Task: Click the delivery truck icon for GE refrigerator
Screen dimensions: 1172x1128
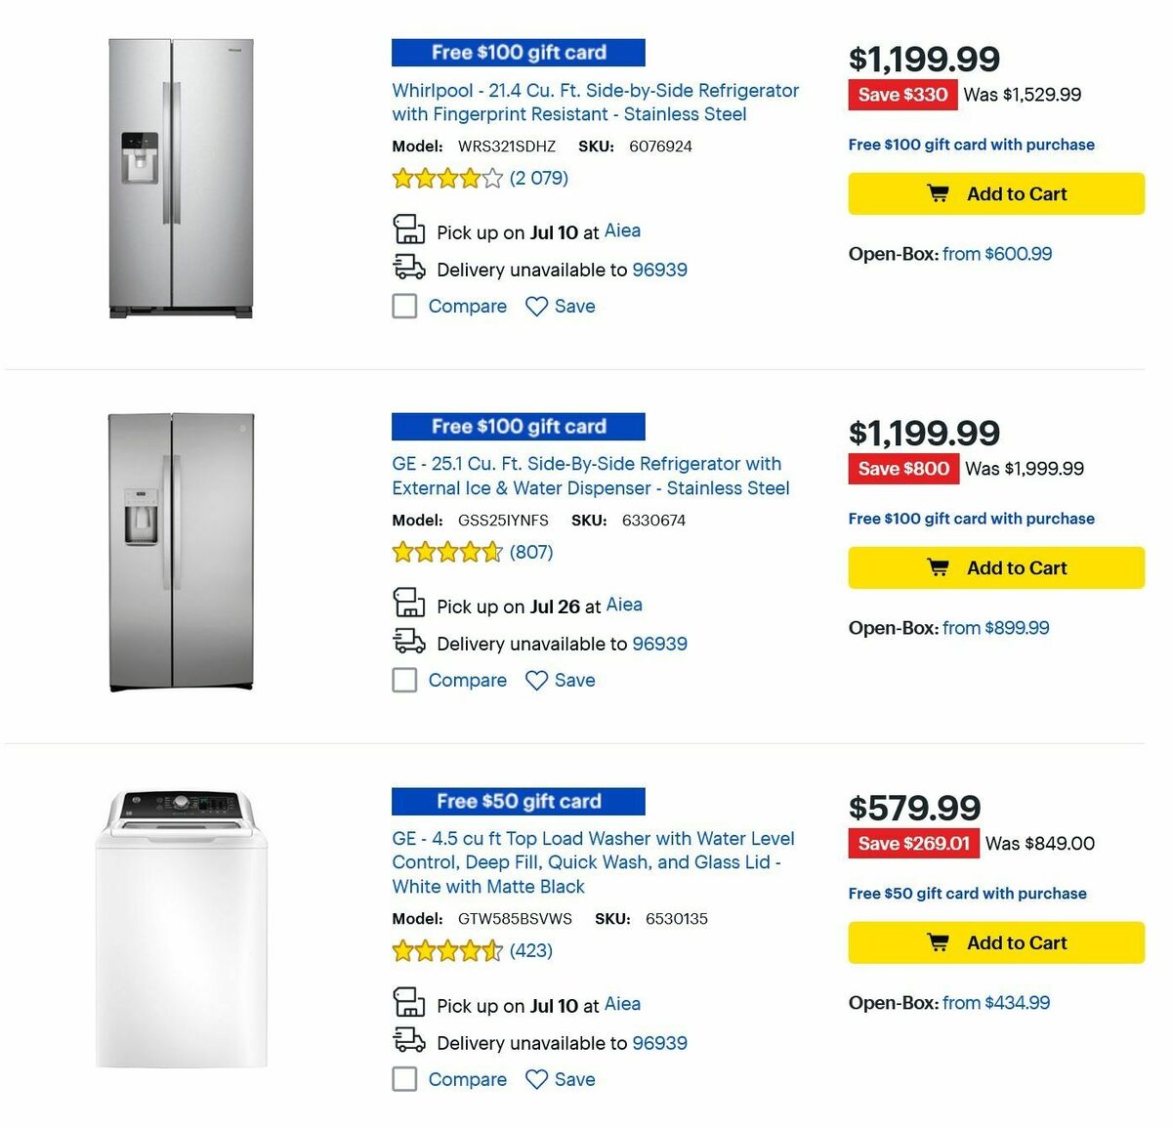Action: pyautogui.click(x=409, y=641)
